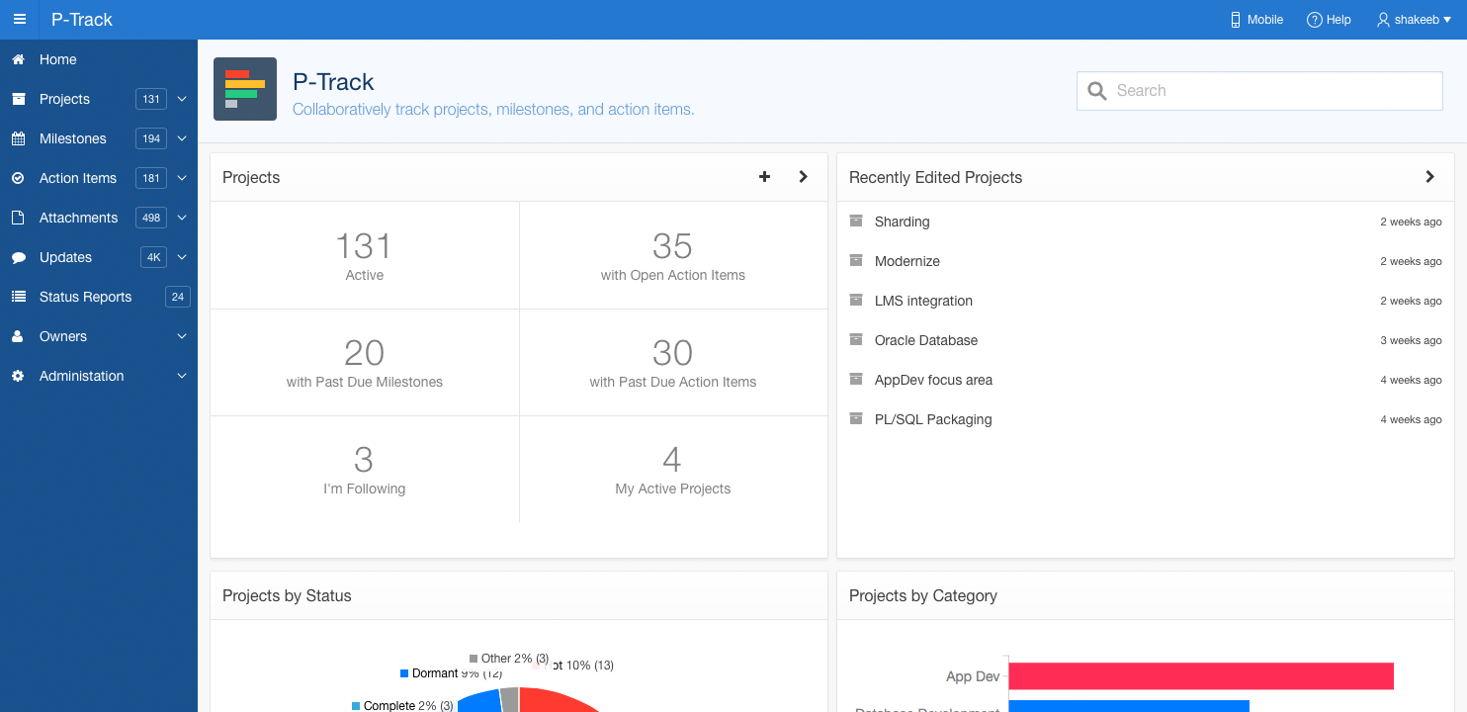Image resolution: width=1467 pixels, height=712 pixels.
Task: Click the Home icon in sidebar
Action: tap(18, 59)
